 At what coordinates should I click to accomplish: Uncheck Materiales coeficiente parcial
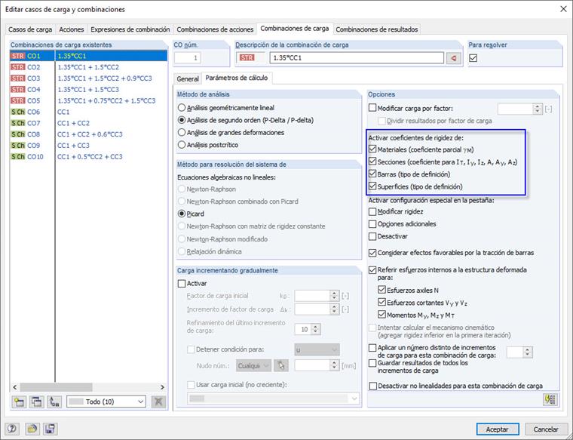pyautogui.click(x=372, y=149)
